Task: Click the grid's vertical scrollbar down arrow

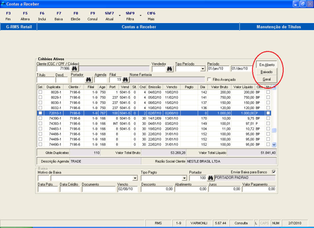Action: tap(274, 144)
